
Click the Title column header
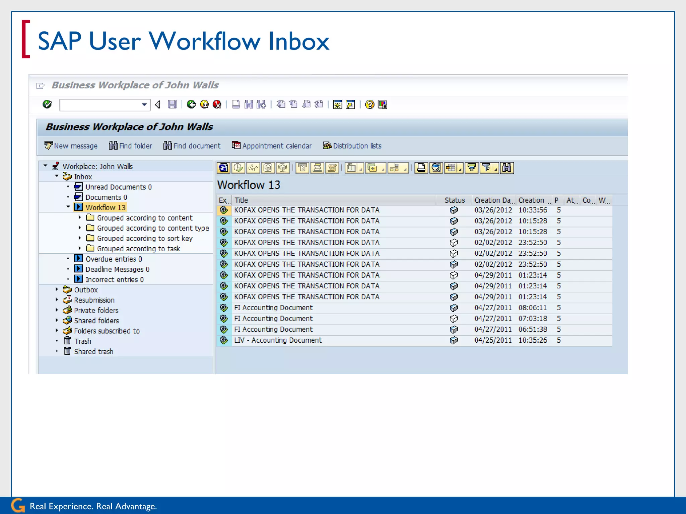334,200
